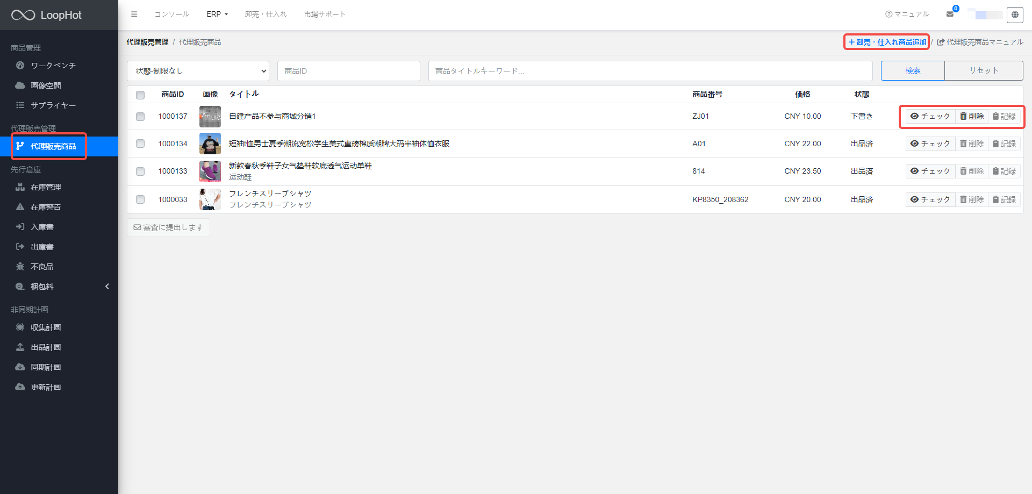Click the 検索 search button

point(913,70)
